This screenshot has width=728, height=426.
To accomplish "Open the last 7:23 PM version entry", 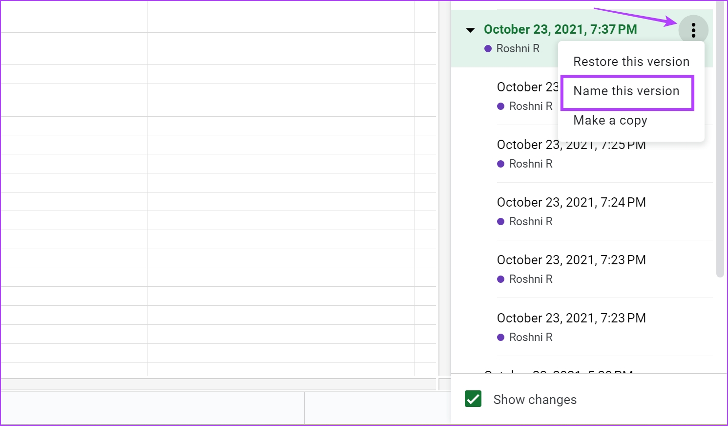I will pyautogui.click(x=604, y=327).
